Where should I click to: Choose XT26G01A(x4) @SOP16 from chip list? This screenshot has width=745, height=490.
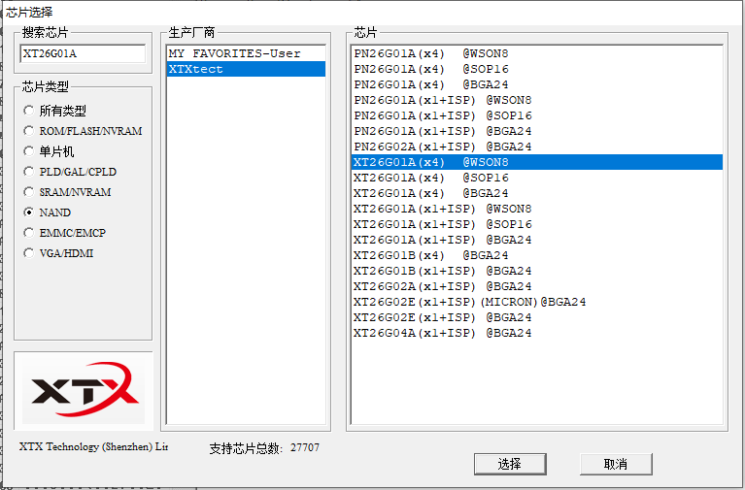tap(430, 178)
